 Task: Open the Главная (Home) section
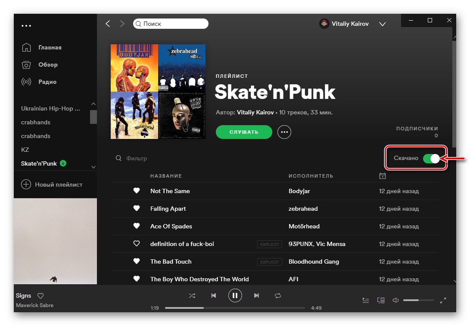tap(49, 47)
